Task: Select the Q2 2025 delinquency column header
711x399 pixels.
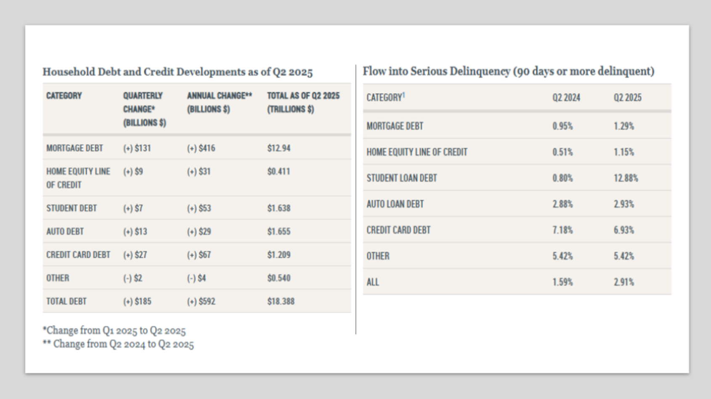Action: click(x=627, y=98)
